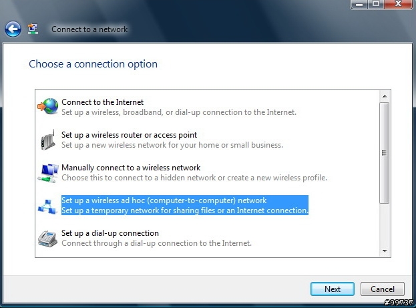Click the globe icon for Connect to the Internet

[x=48, y=106]
